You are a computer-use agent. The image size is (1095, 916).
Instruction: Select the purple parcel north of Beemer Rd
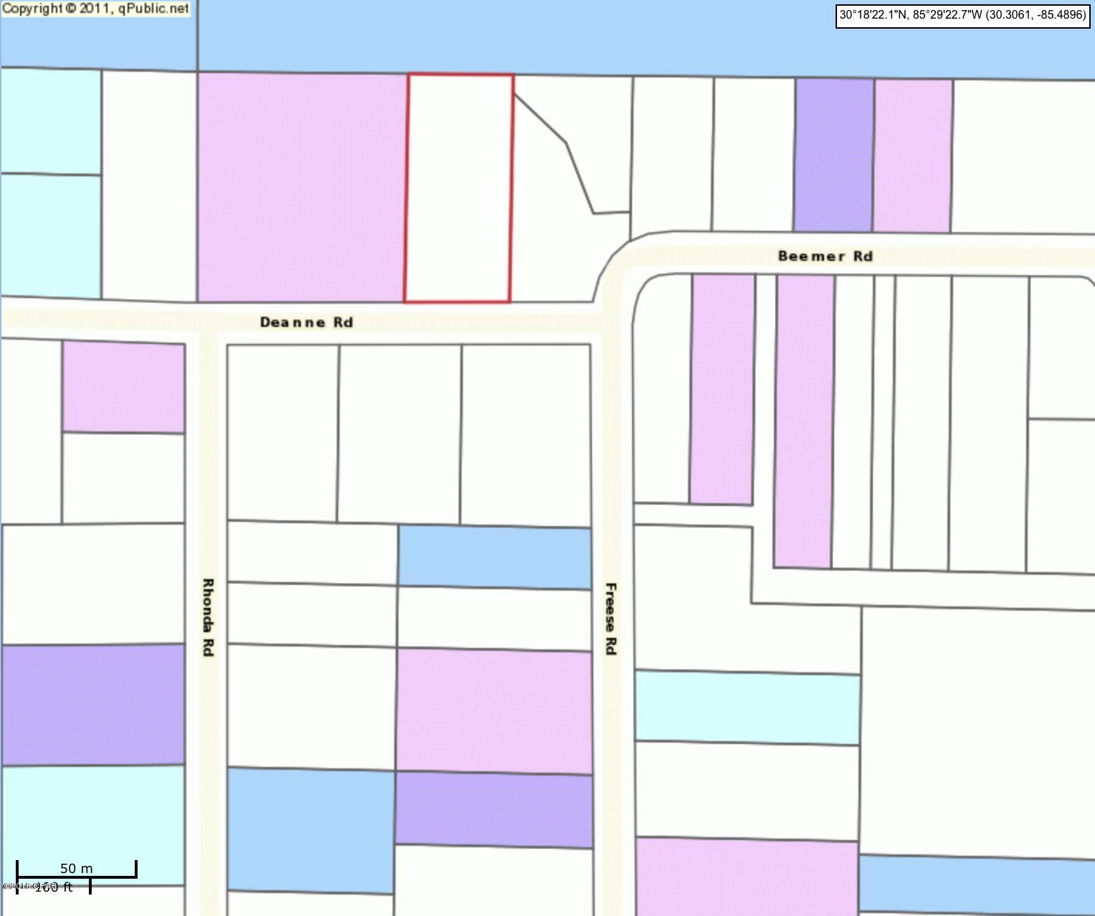click(833, 155)
